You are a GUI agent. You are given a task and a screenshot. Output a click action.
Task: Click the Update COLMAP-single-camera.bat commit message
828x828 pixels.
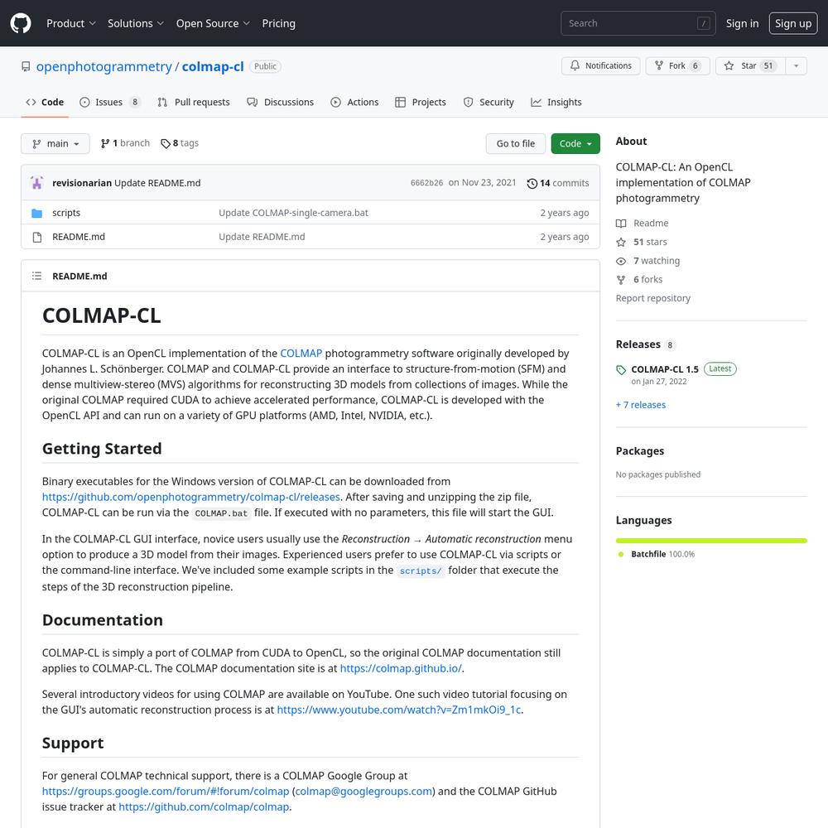pos(294,213)
